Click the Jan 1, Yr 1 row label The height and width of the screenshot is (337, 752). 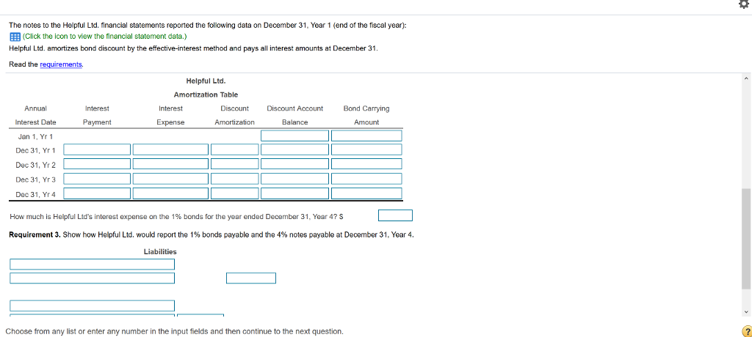coord(34,137)
